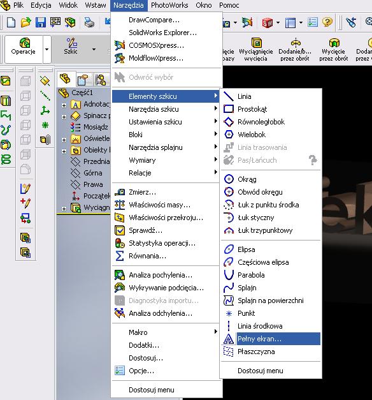This screenshot has width=372, height=400.
Task: Choose Łuk styczny entry
Action: 271,218
